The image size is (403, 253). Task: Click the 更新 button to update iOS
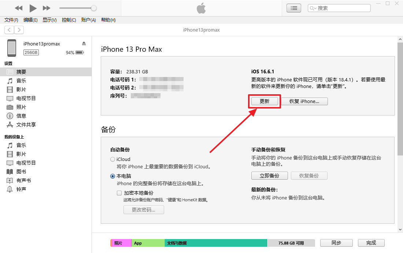click(x=265, y=102)
